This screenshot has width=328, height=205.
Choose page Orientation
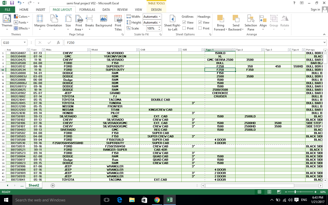[x=54, y=23]
